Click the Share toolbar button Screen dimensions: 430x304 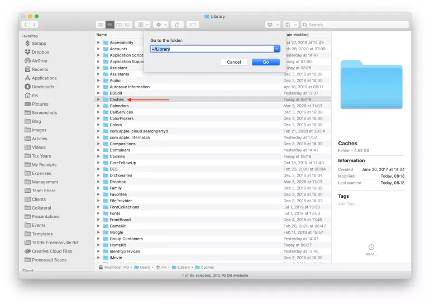178,25
